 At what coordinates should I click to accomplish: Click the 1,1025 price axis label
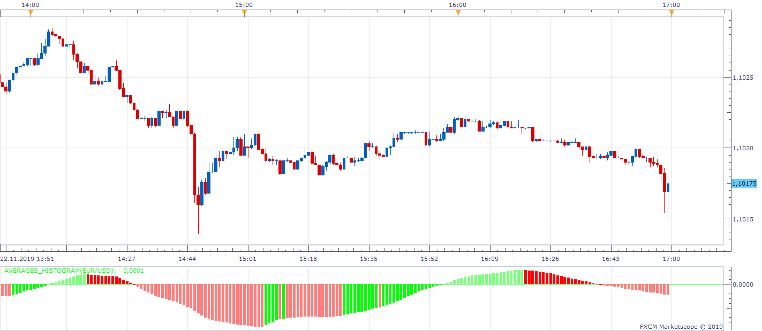tap(744, 78)
